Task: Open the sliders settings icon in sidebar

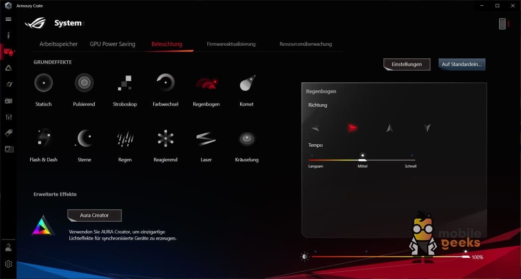Action: [x=9, y=117]
